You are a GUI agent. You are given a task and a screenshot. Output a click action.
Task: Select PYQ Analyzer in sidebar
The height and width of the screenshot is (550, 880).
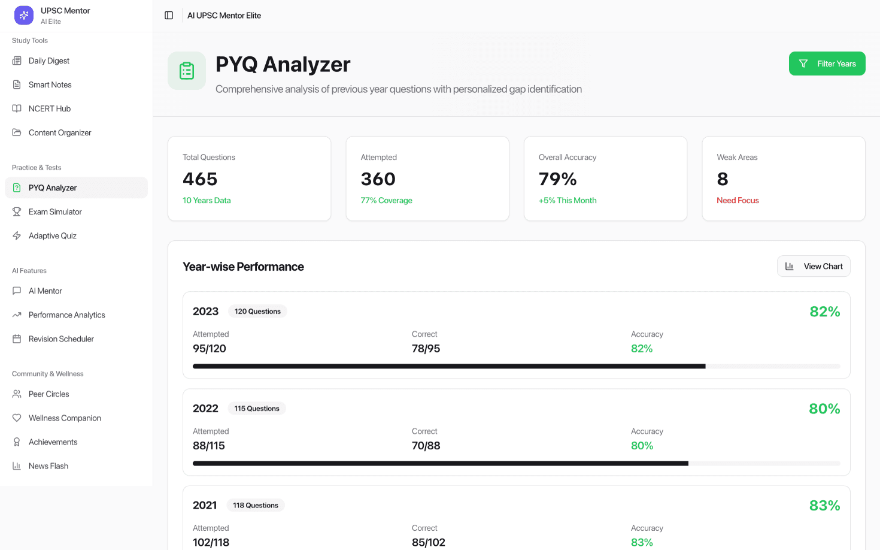76,188
